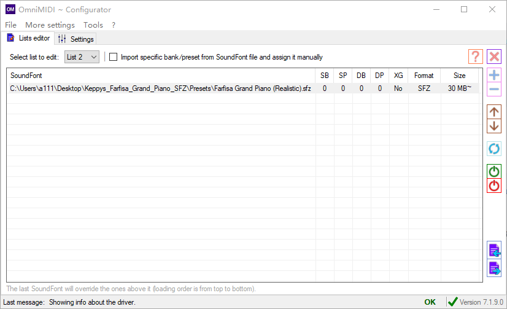Click the 30 MB~ size cell
Screen dimensions: 507x309
[x=460, y=88]
